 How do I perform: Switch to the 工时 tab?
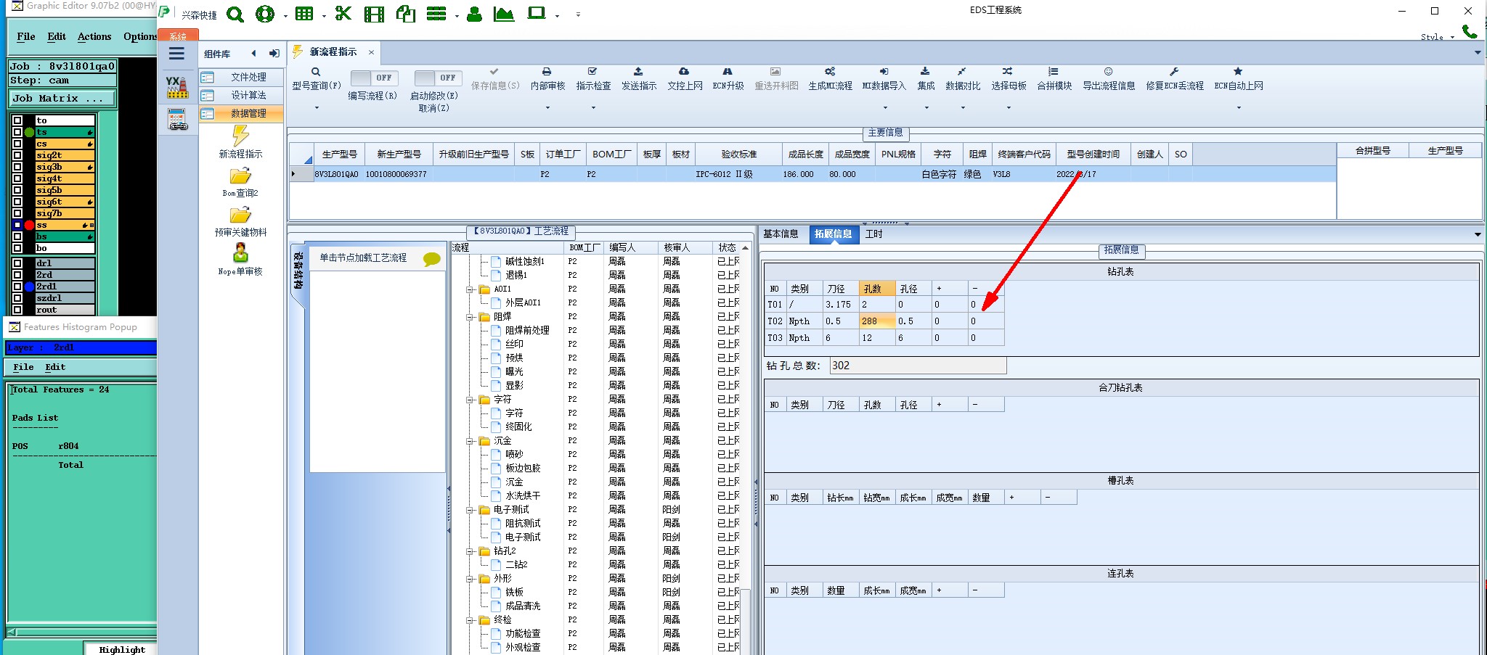873,234
